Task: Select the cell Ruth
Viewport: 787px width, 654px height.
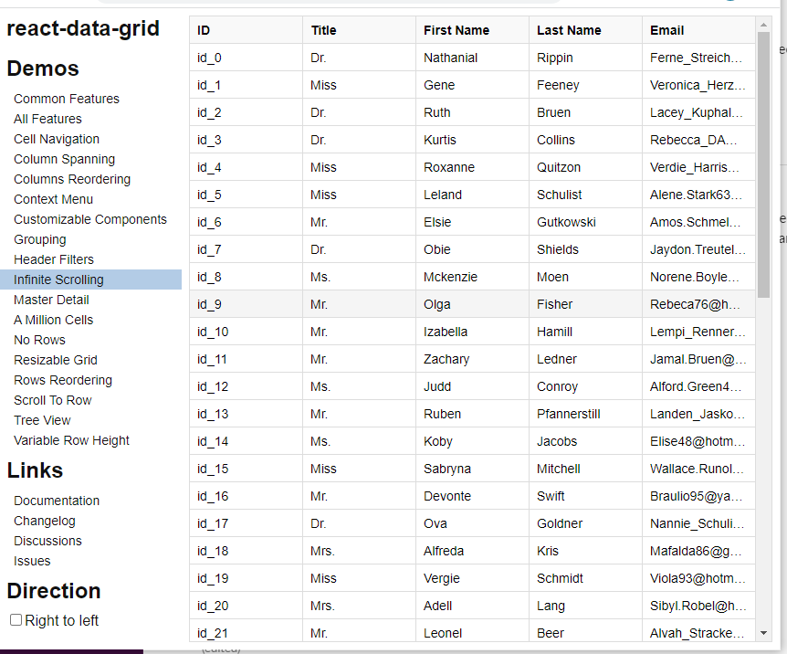Action: pyautogui.click(x=472, y=112)
